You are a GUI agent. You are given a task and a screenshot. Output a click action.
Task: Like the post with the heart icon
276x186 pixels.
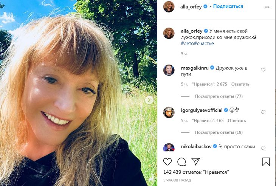coord(167,162)
